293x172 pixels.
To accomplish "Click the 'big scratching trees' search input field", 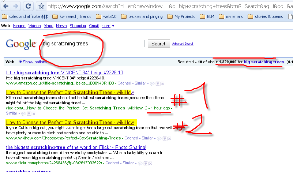I will (93, 44).
